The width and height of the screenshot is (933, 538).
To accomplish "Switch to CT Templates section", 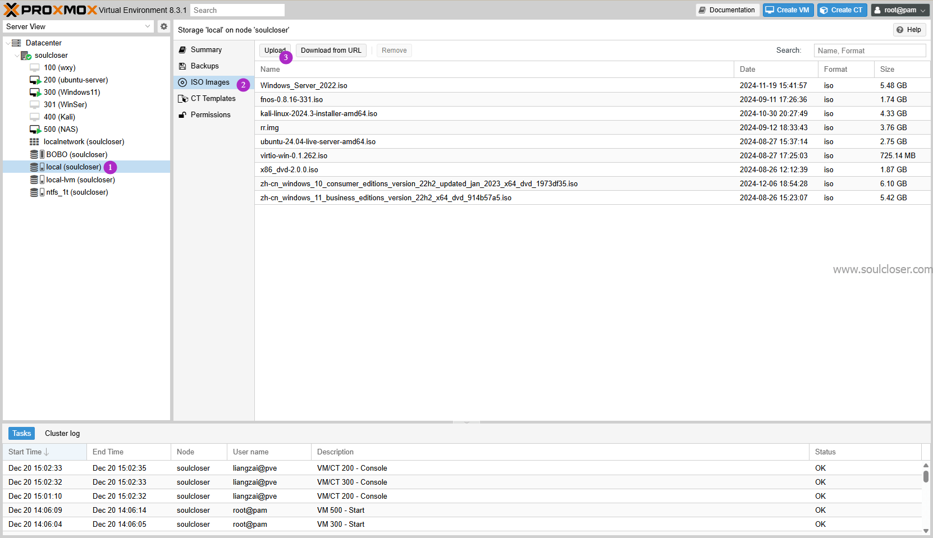I will coord(214,99).
